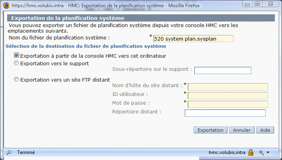Click the Exportation button
Viewport: 282px width, 160px height.
[x=210, y=130]
